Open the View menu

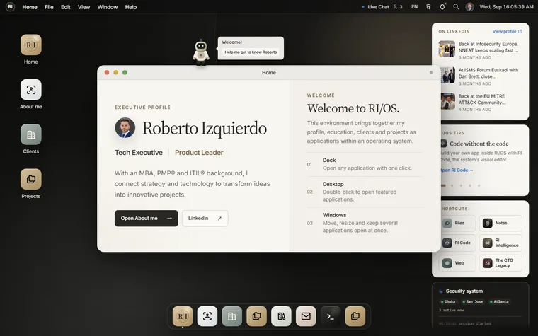pos(84,7)
